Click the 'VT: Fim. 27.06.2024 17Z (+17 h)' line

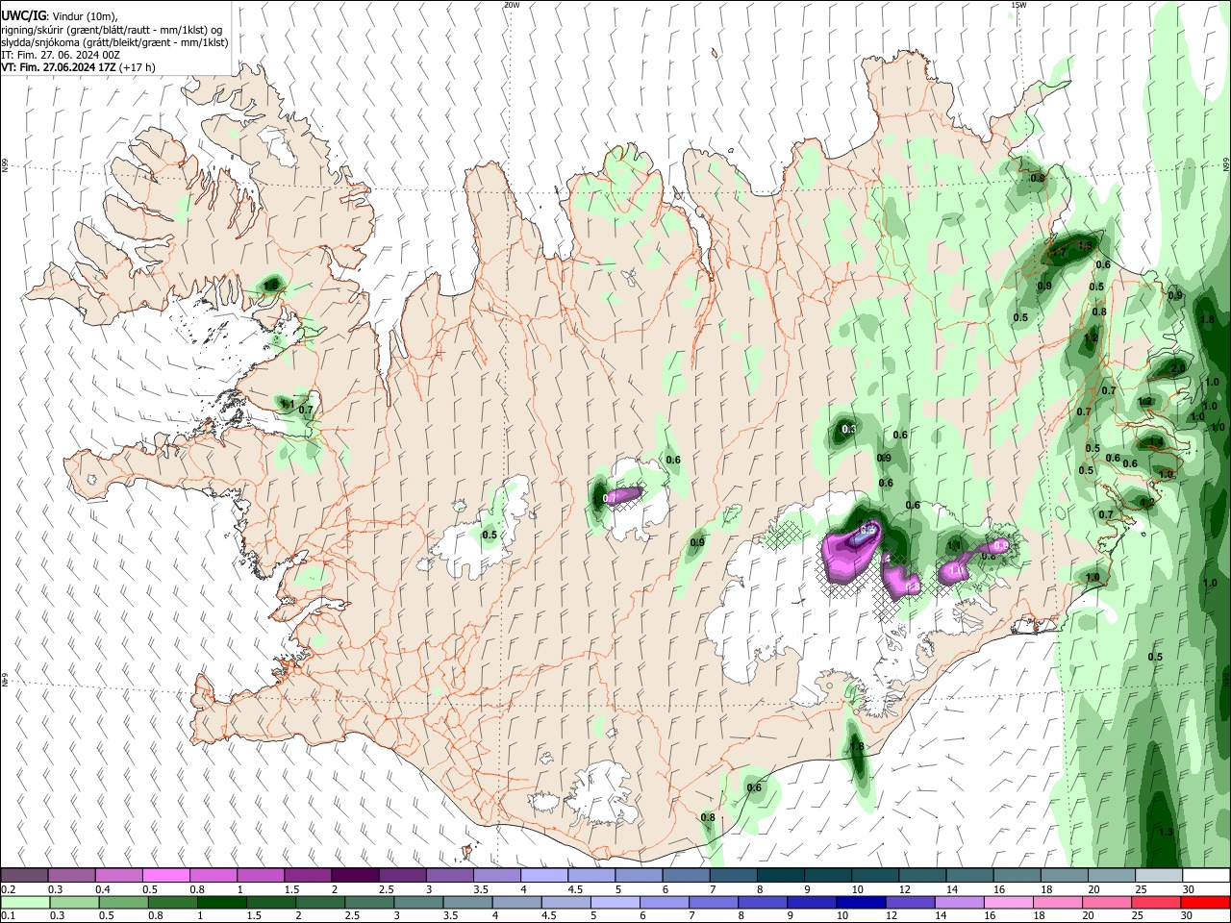click(x=78, y=68)
